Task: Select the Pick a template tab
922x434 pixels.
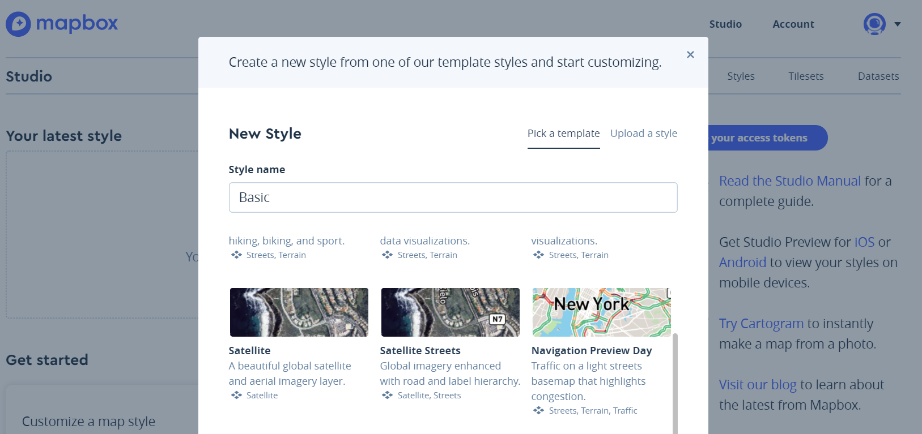Action: coord(563,134)
